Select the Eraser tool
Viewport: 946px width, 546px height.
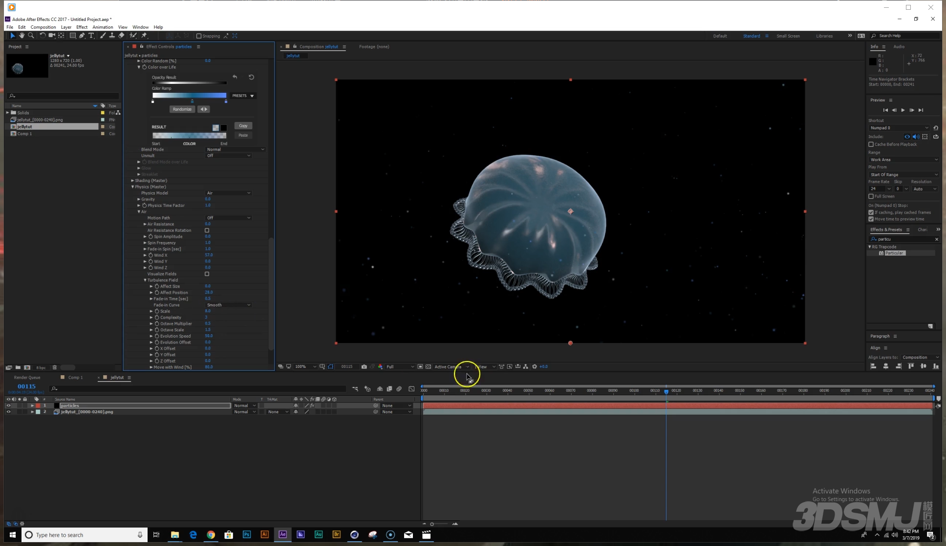pyautogui.click(x=121, y=36)
